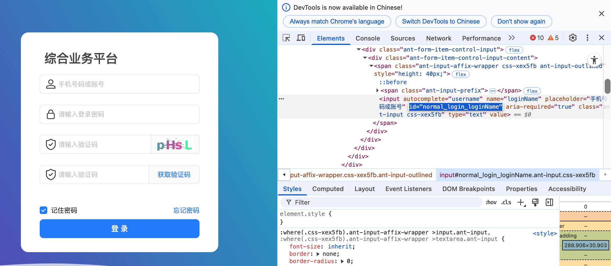Open the DevTools three-dot customize menu
The height and width of the screenshot is (266, 611).
587,38
